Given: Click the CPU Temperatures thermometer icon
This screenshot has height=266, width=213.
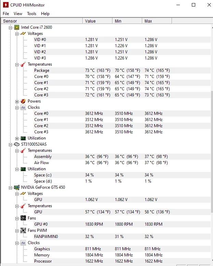Looking at the screenshot, I should click(23, 64).
